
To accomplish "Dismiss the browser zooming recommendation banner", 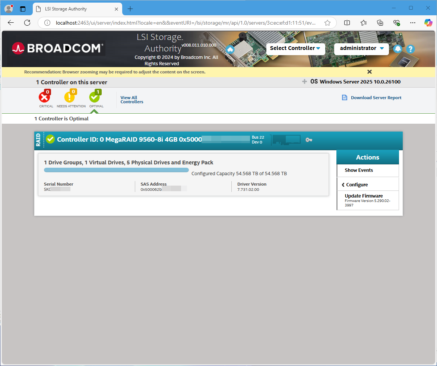I will [370, 72].
